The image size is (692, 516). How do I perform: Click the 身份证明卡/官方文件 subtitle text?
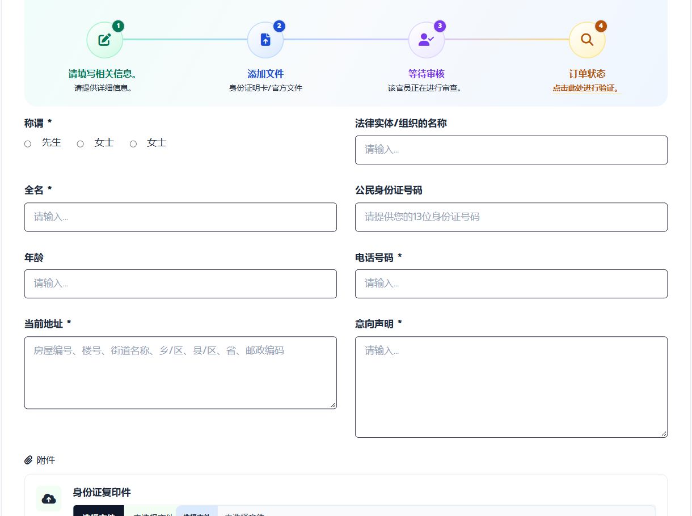click(265, 88)
